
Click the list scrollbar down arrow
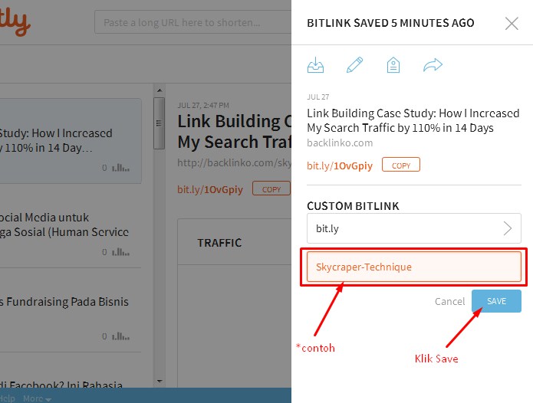[x=160, y=382]
